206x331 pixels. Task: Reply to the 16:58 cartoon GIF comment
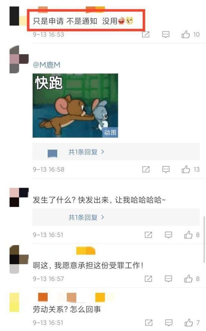(166, 169)
